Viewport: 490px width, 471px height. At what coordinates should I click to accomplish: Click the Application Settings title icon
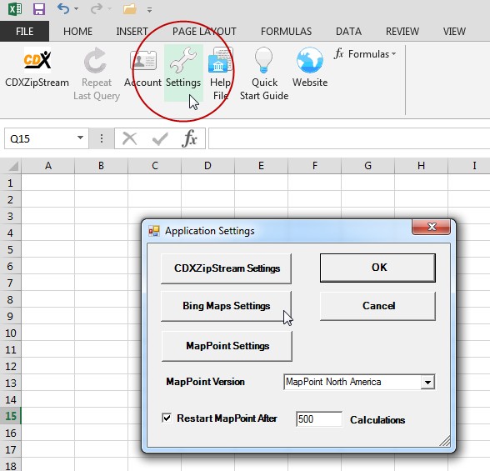tap(154, 231)
